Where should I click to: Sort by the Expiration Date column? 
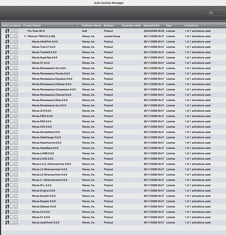click(x=131, y=26)
